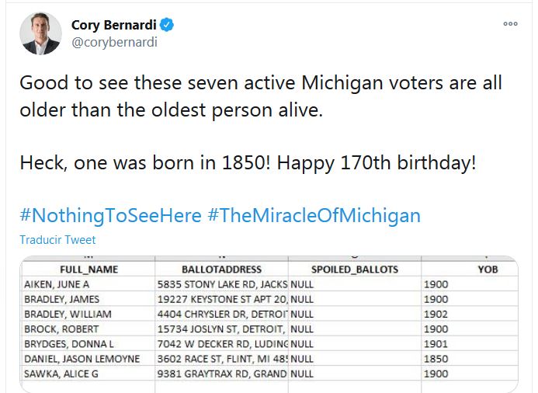Open the #NothingToSeeHere hashtag

pyautogui.click(x=109, y=215)
